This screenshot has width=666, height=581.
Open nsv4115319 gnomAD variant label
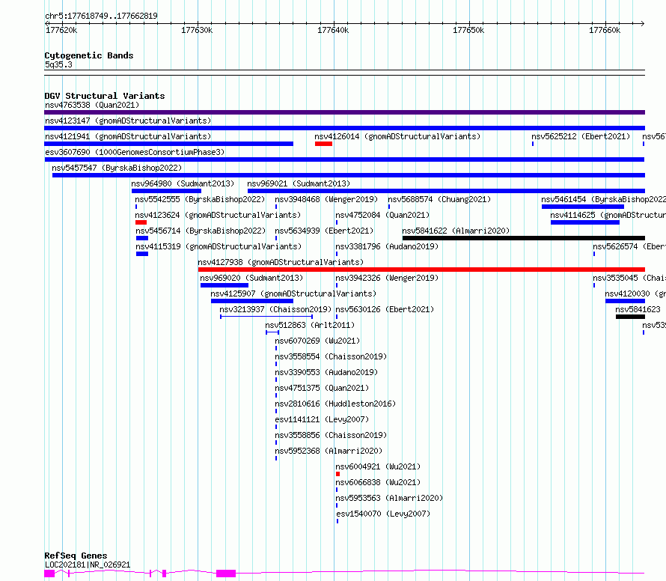click(x=219, y=246)
